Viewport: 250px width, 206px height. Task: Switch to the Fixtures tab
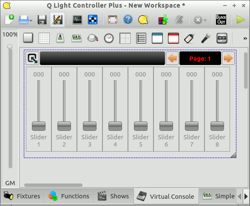point(22,196)
